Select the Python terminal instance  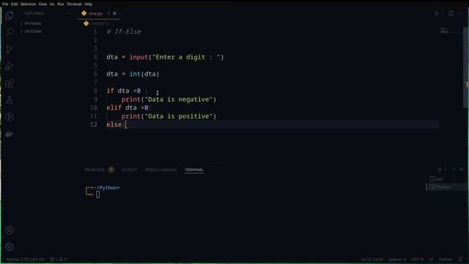[443, 187]
